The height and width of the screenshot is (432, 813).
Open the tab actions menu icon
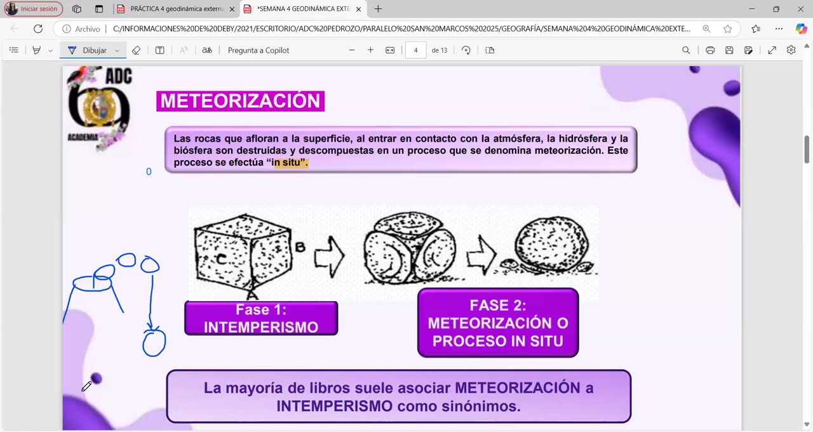click(99, 9)
